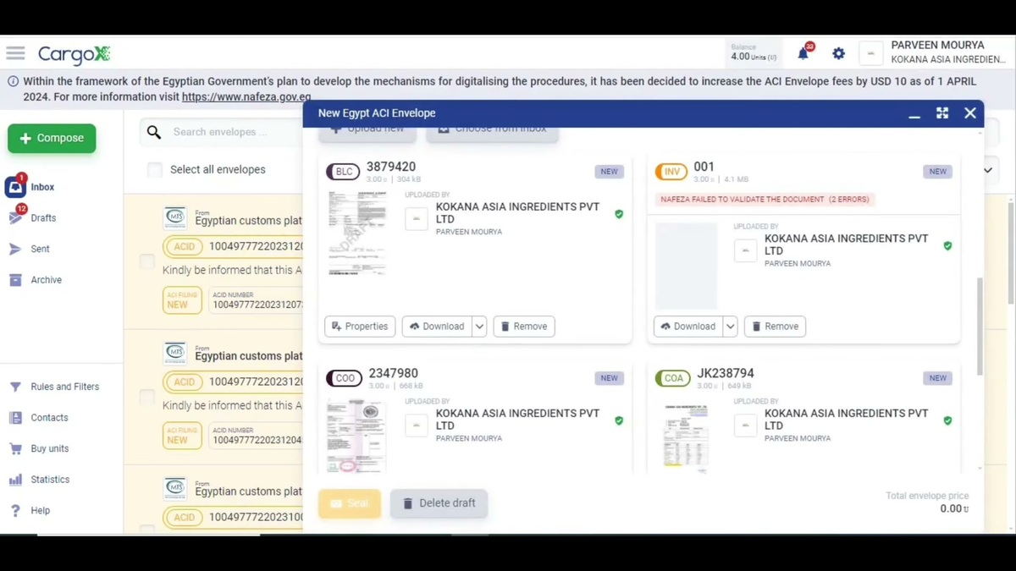
Task: Click Egyptian customs platform logo, first envelope
Action: coord(175,217)
